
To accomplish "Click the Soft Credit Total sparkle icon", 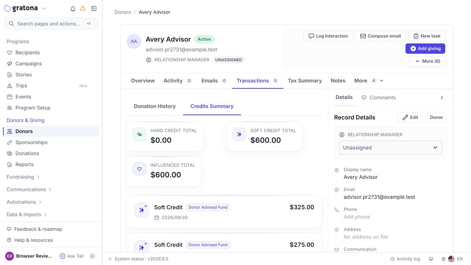I will click(239, 134).
